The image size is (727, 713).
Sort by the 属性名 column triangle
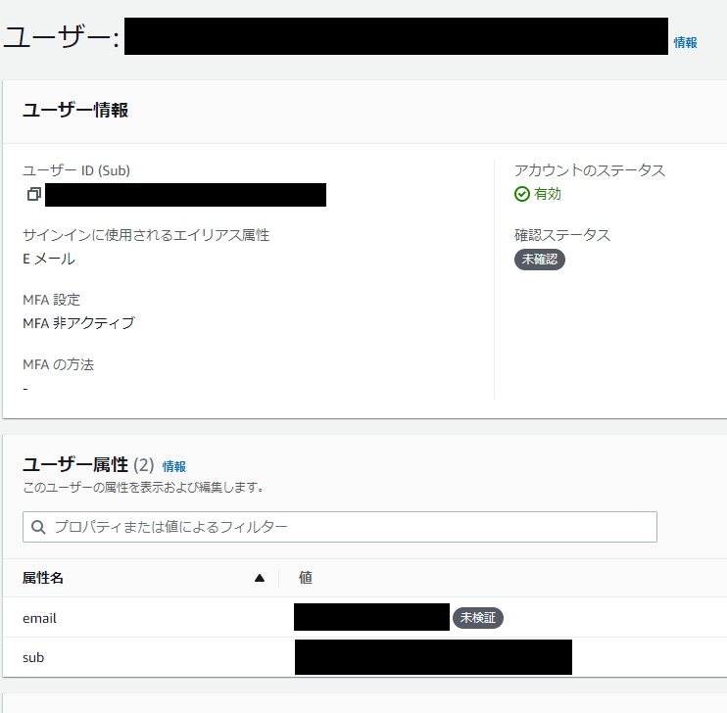click(260, 578)
